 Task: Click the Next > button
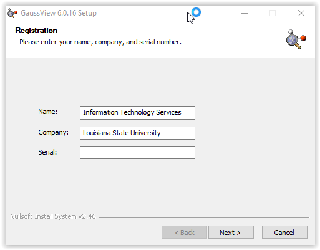coord(231,233)
